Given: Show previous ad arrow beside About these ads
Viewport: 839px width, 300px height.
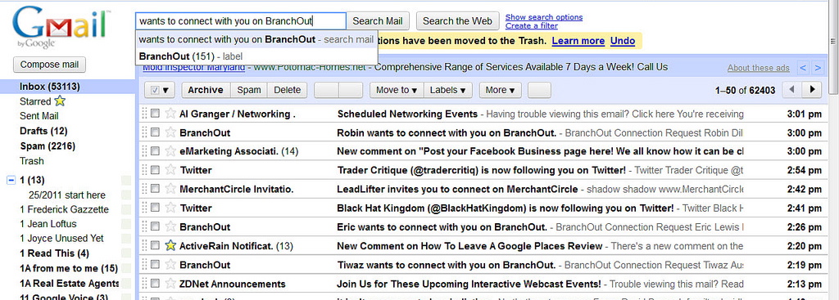Looking at the screenshot, I should point(803,68).
